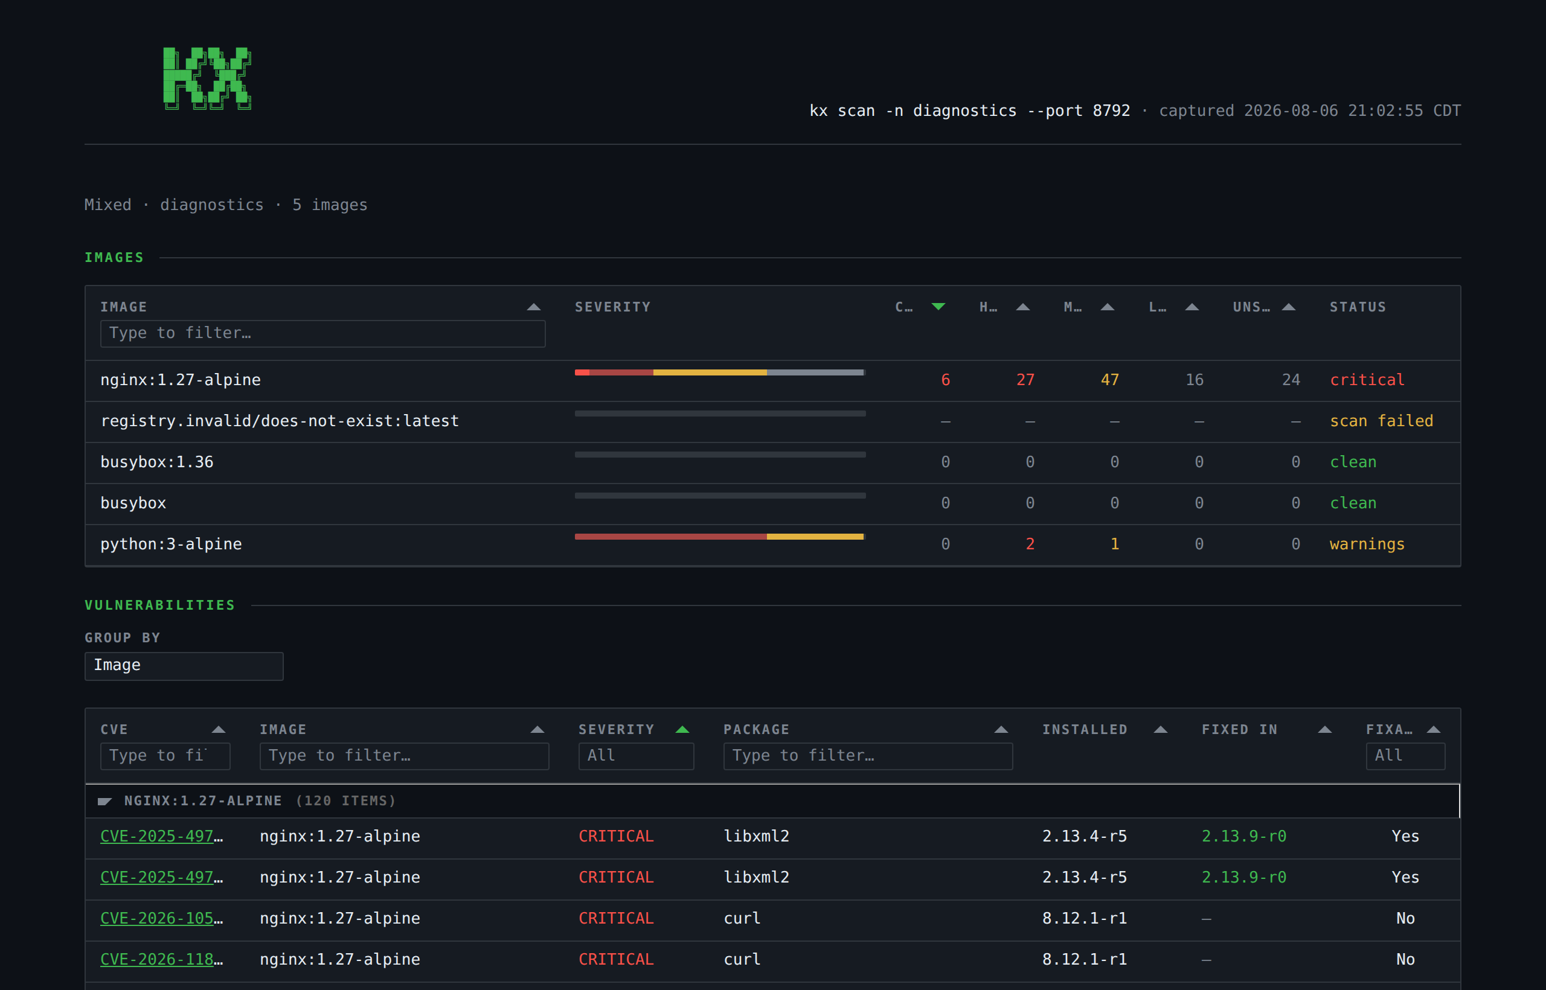Click the INSTALLED column header
Screen dimensions: 1546x990
tap(1085, 730)
